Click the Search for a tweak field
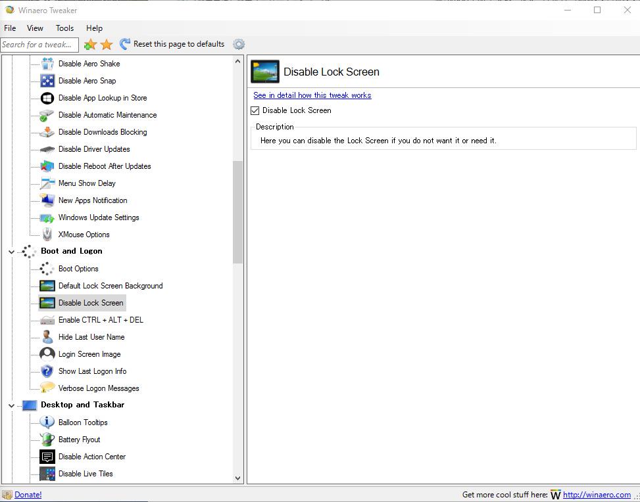 39,45
